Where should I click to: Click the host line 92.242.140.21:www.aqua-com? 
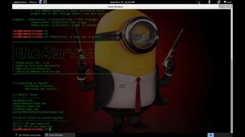32,126
